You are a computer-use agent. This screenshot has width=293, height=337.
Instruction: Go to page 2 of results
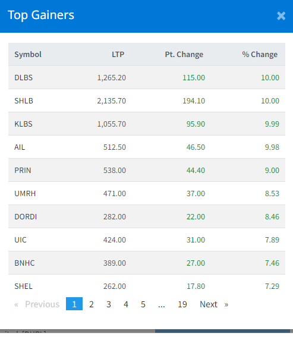pos(92,304)
